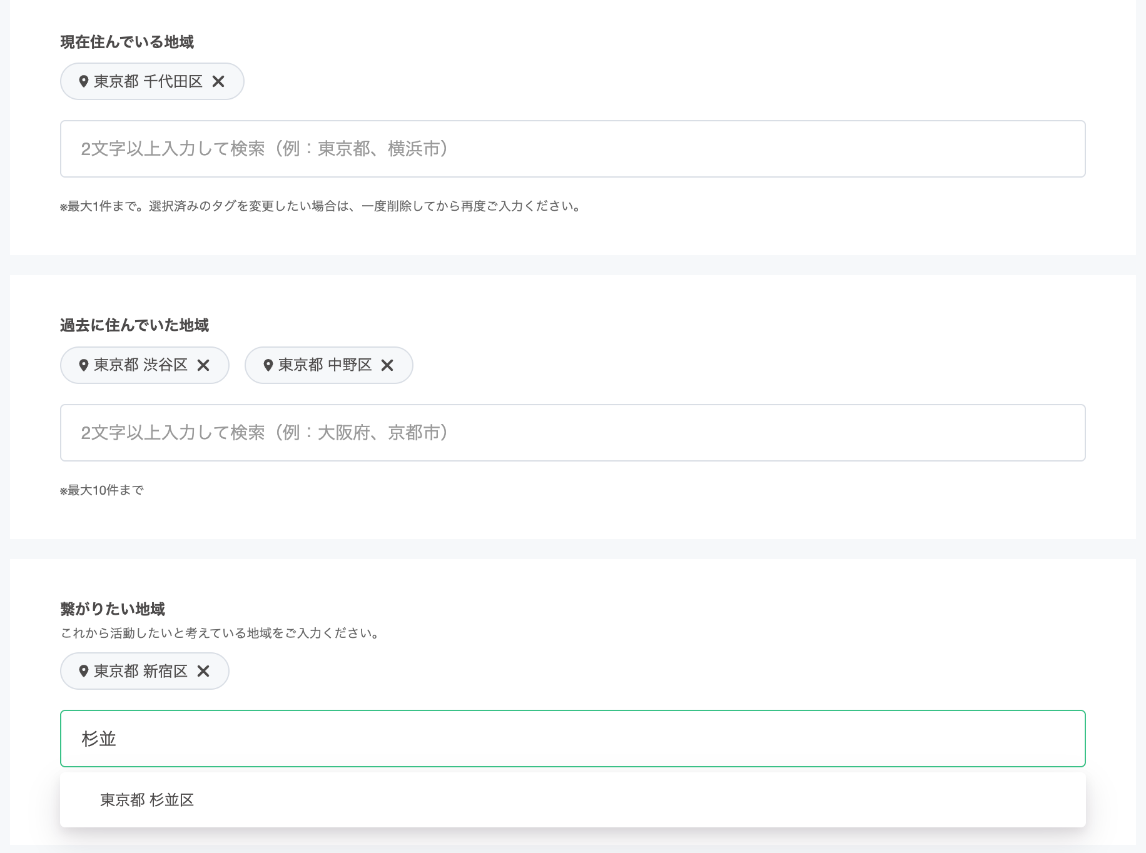The height and width of the screenshot is (853, 1146).
Task: Click the pin icon on 新宿区 tag
Action: pos(83,671)
